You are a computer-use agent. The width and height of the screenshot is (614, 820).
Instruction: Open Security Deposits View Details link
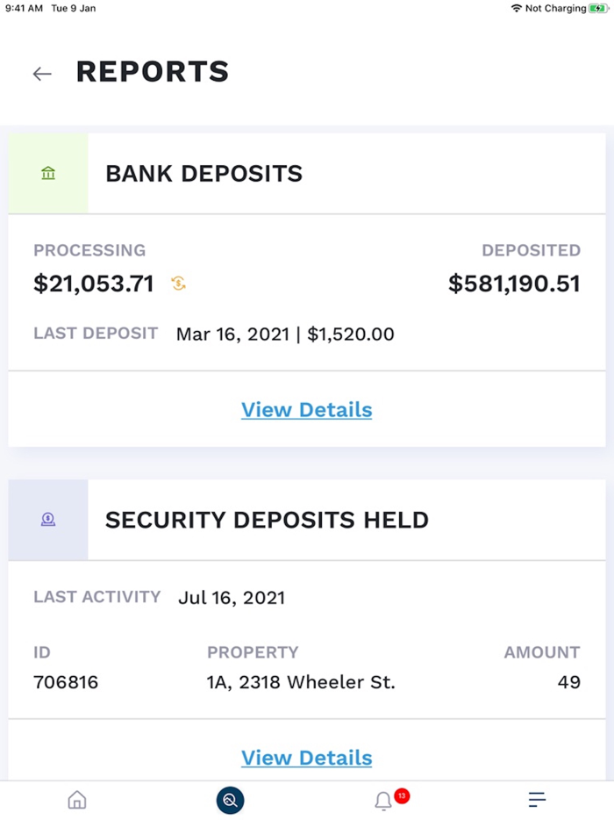[306, 758]
